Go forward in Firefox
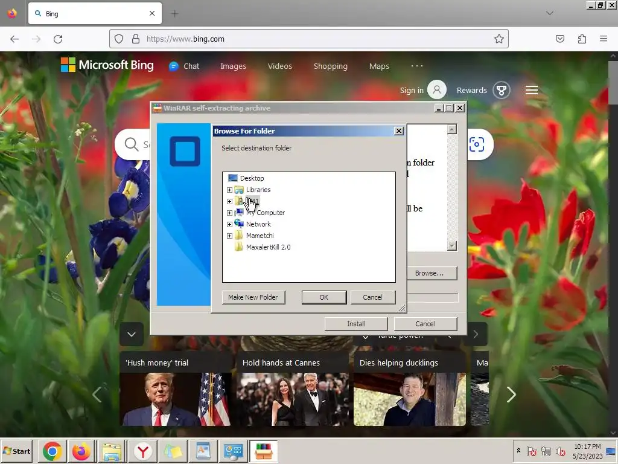The height and width of the screenshot is (464, 618). (36, 39)
